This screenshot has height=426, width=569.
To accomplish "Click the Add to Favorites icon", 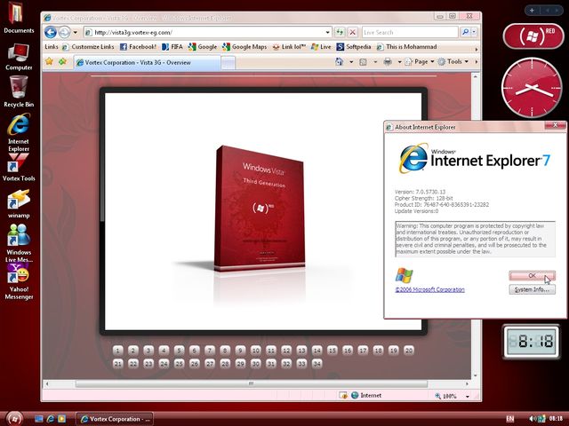I will pos(63,61).
